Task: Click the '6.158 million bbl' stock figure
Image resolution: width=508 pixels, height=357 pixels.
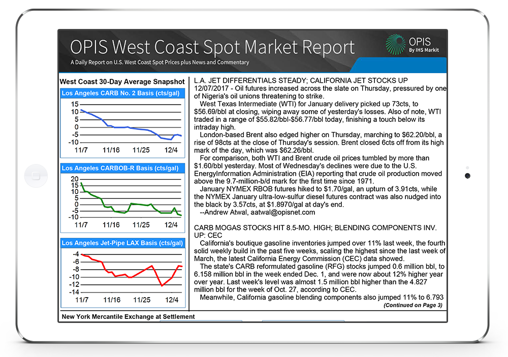Action: point(219,274)
